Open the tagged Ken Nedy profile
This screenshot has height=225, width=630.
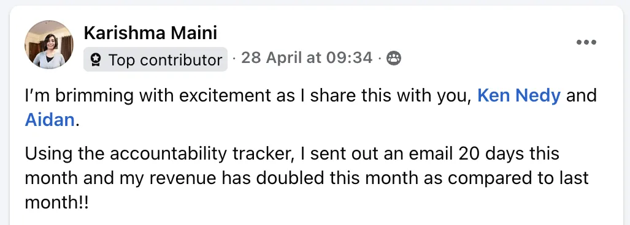tap(519, 95)
